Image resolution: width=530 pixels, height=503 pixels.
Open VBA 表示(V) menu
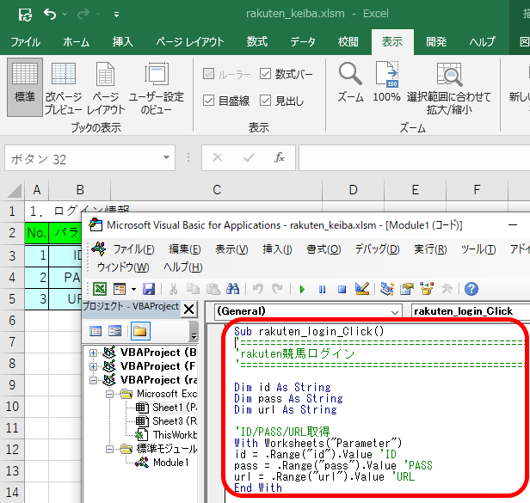point(231,249)
